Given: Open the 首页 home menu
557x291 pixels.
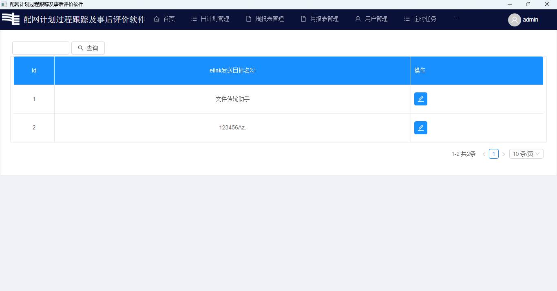Looking at the screenshot, I should coord(164,19).
